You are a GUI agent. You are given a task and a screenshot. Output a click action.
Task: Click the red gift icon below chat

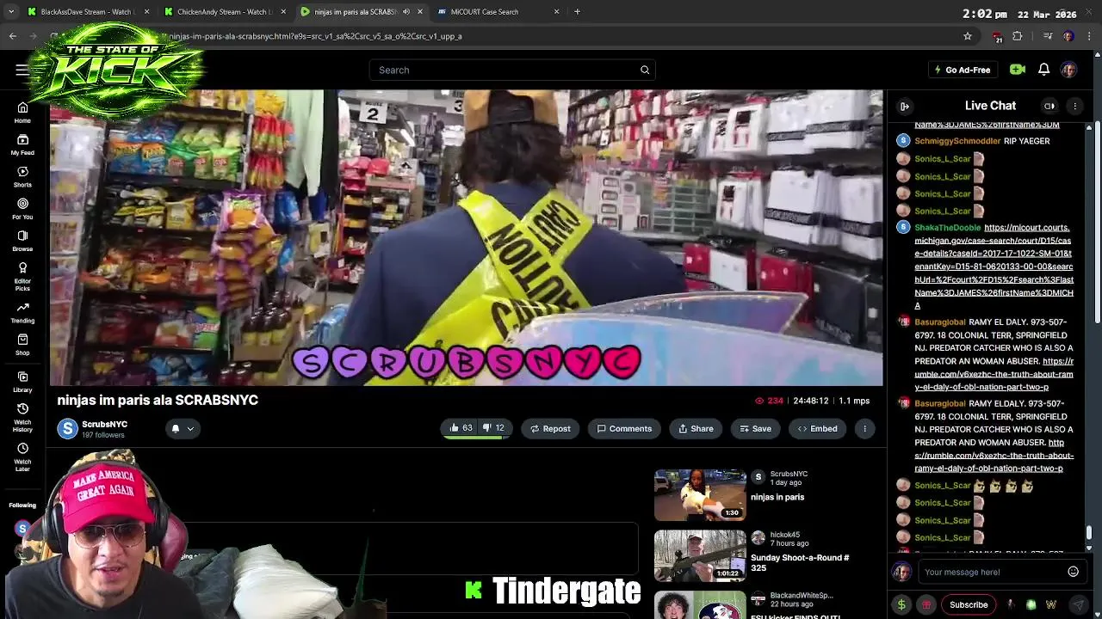(926, 604)
